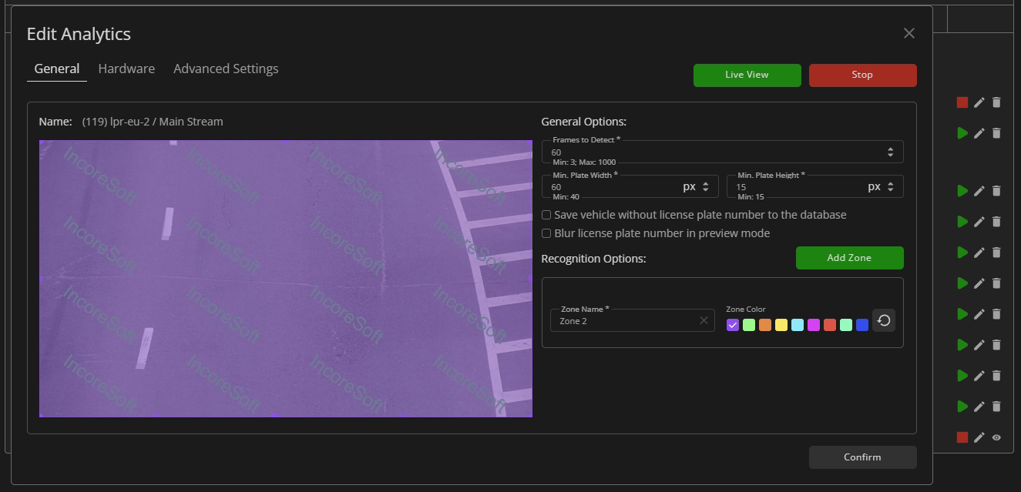Switch to the General tab

[x=57, y=69]
